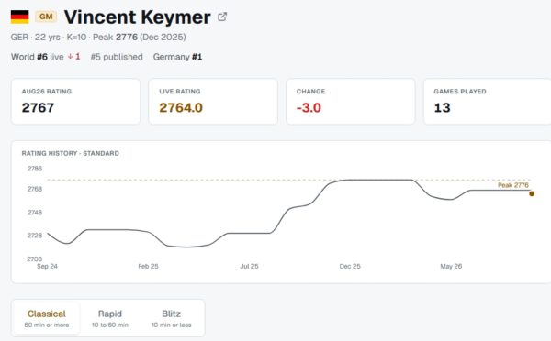Click the Dec 25 marker on chart axis
Screen dimensions: 551x341
click(350, 266)
